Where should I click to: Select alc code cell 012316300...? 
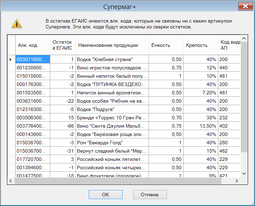(33, 109)
